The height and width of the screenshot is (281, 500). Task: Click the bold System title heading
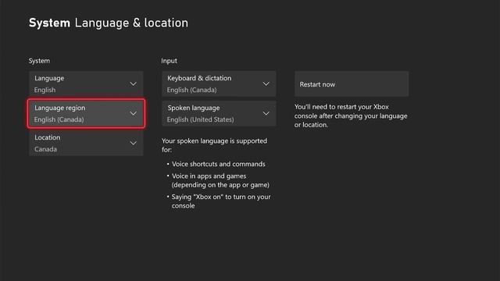tap(49, 23)
